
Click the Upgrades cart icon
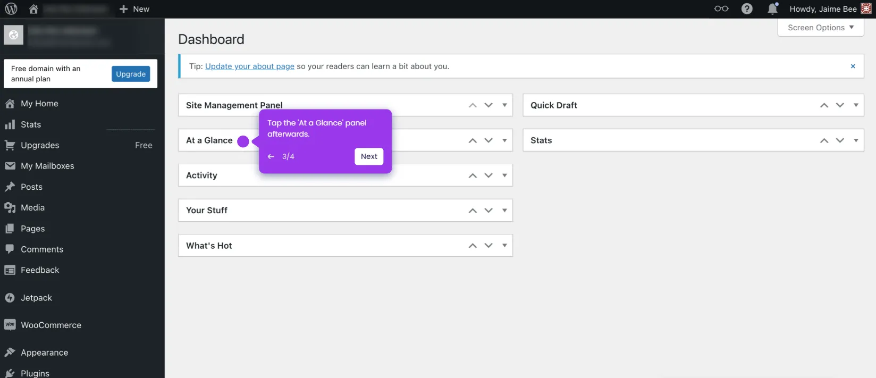tap(10, 145)
